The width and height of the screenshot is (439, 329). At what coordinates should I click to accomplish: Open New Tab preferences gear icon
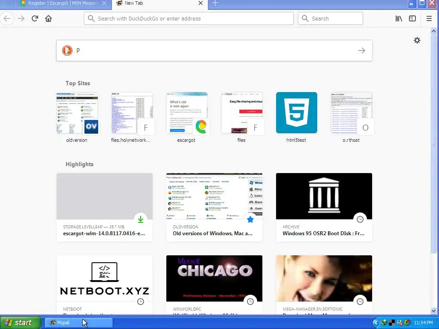417,40
